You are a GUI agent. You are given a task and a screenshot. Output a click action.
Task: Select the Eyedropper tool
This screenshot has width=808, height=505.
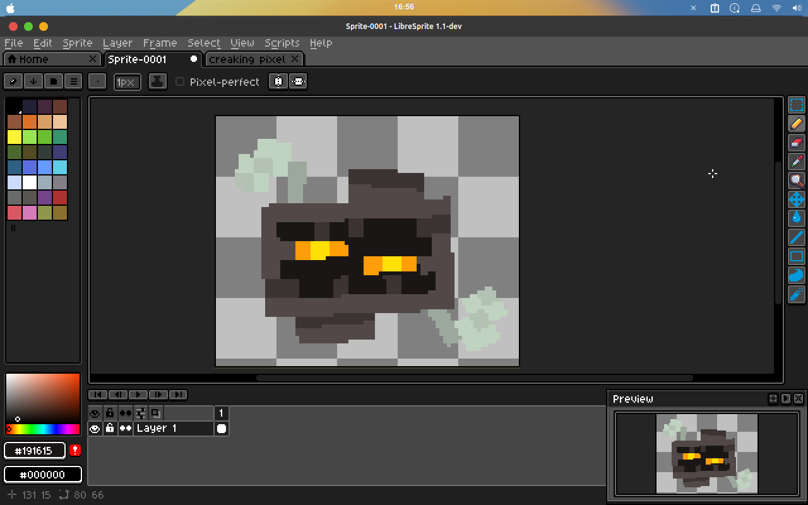797,162
